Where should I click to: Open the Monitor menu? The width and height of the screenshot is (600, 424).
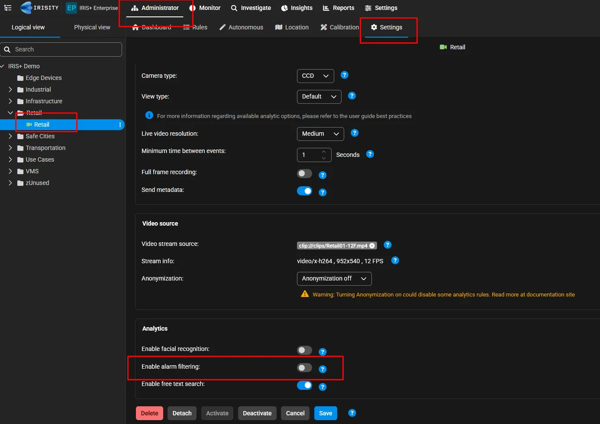[205, 8]
